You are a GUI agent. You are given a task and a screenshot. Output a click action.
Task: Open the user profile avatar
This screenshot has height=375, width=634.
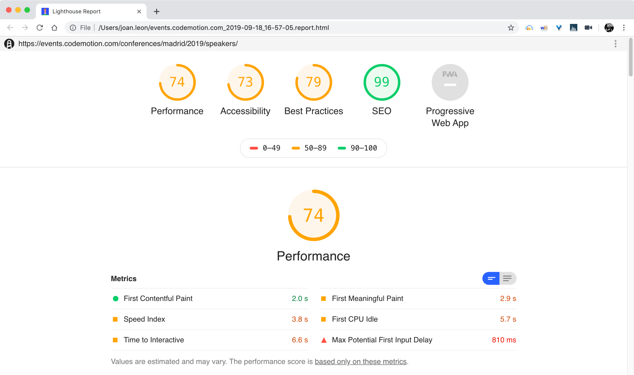(x=609, y=28)
